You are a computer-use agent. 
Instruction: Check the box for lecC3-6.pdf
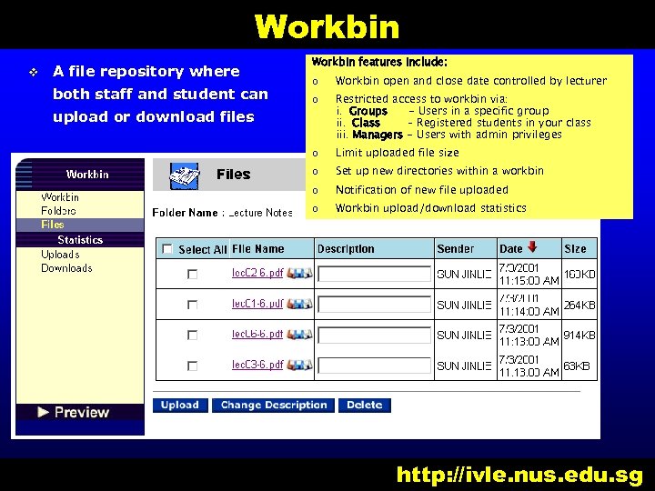point(192,366)
